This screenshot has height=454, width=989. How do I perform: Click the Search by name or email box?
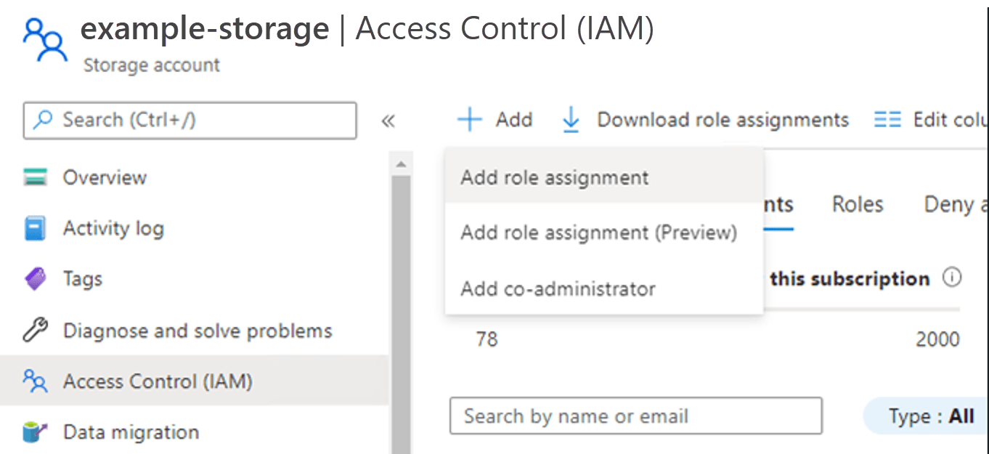point(635,416)
